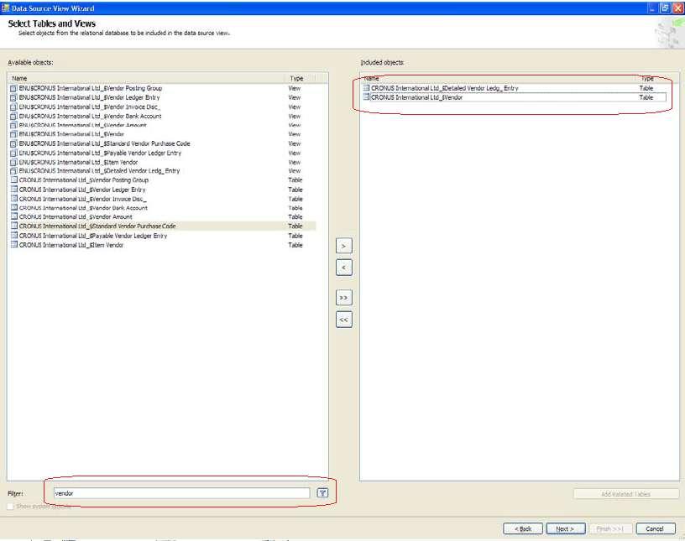The width and height of the screenshot is (685, 541).
Task: Select CRONUS International Ltd_$Vendor Invoice Disc_ table
Action: (x=163, y=199)
